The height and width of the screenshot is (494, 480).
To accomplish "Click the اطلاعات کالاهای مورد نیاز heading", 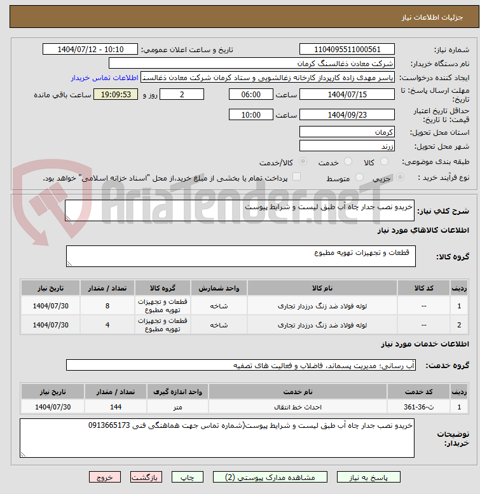I will (x=423, y=230).
